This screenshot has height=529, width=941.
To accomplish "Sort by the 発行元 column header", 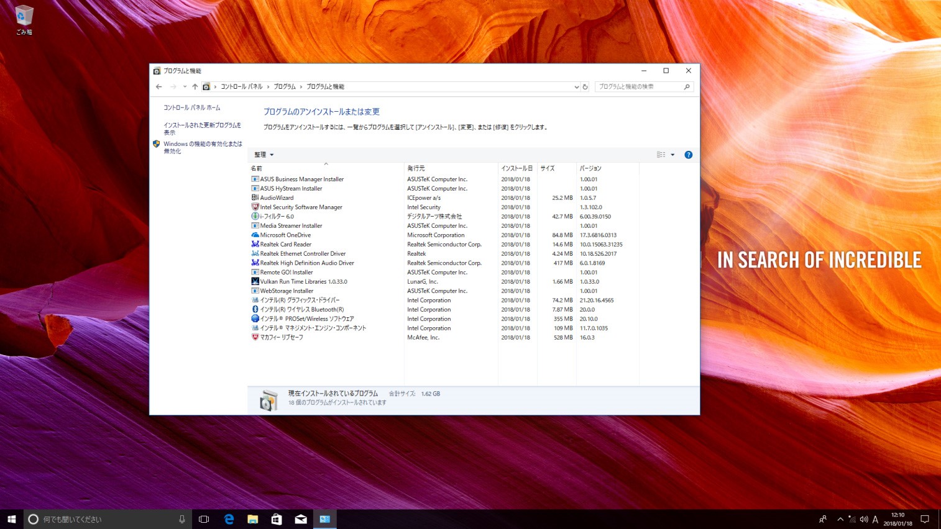I will 451,168.
